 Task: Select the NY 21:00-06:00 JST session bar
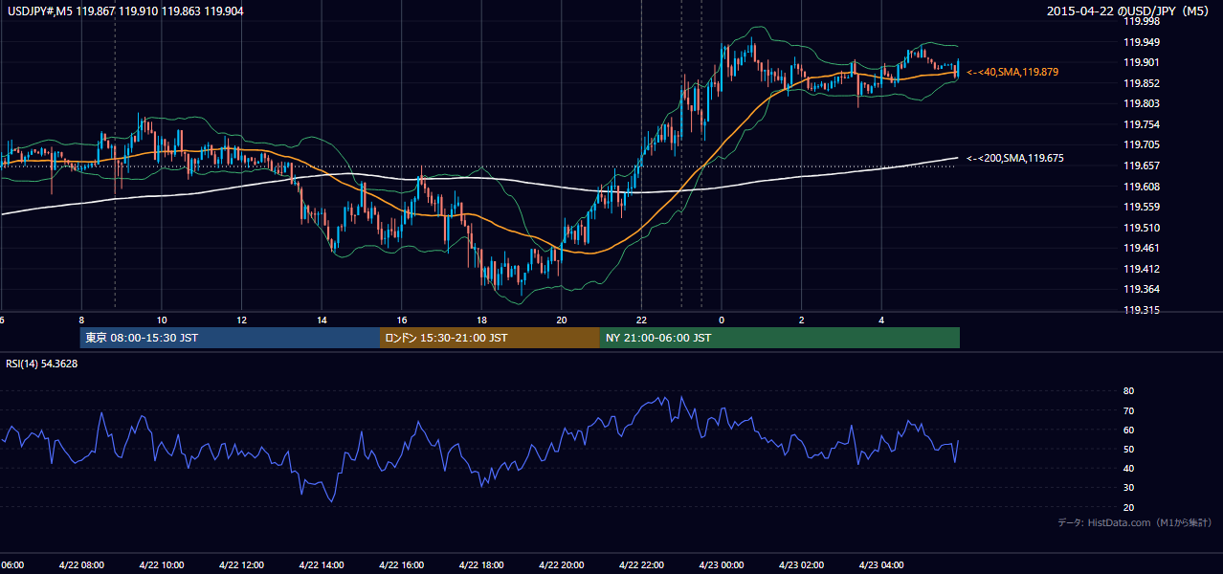coord(780,338)
